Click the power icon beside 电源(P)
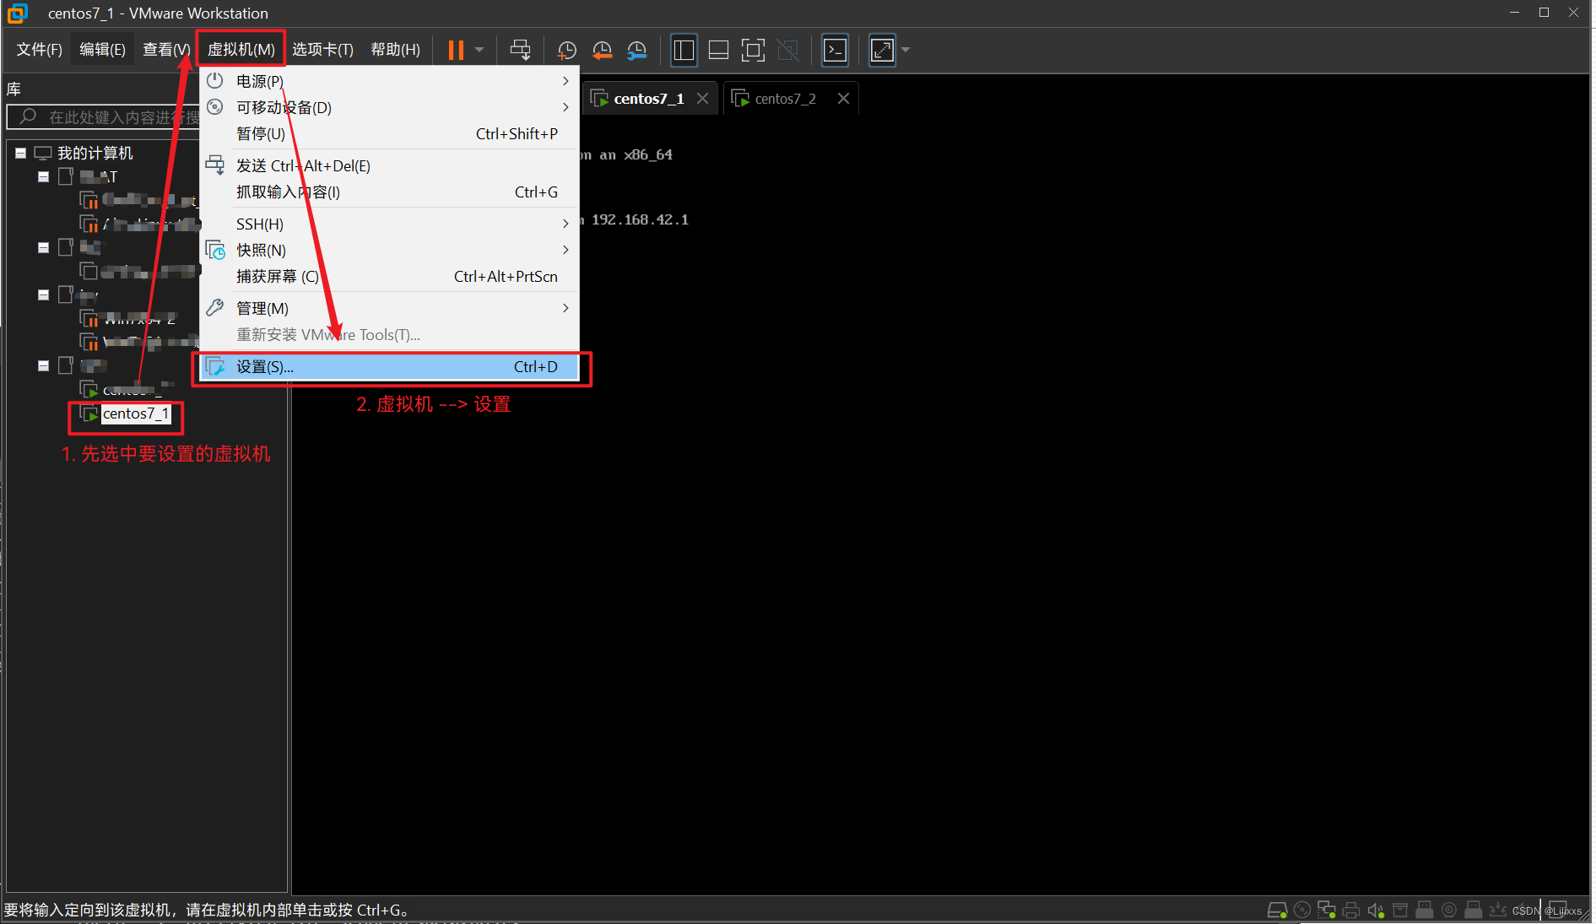This screenshot has width=1596, height=924. (x=215, y=80)
